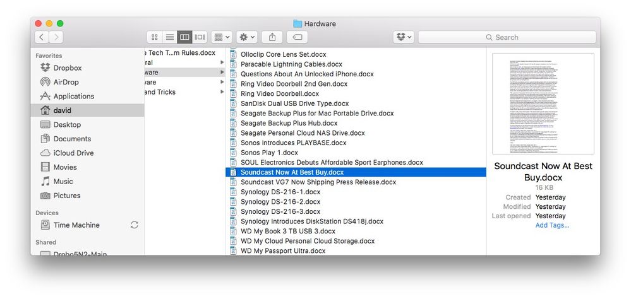
Task: Open the Action gear menu
Action: (247, 37)
